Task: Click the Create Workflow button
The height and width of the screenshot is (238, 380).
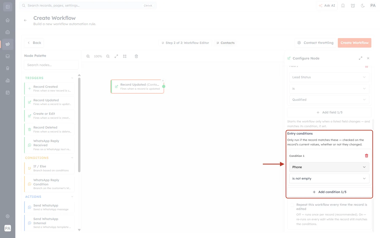Action: click(x=354, y=43)
